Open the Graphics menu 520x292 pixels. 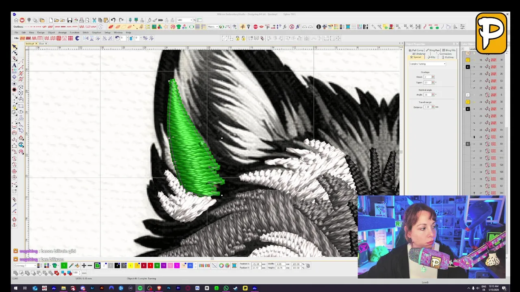pyautogui.click(x=96, y=32)
